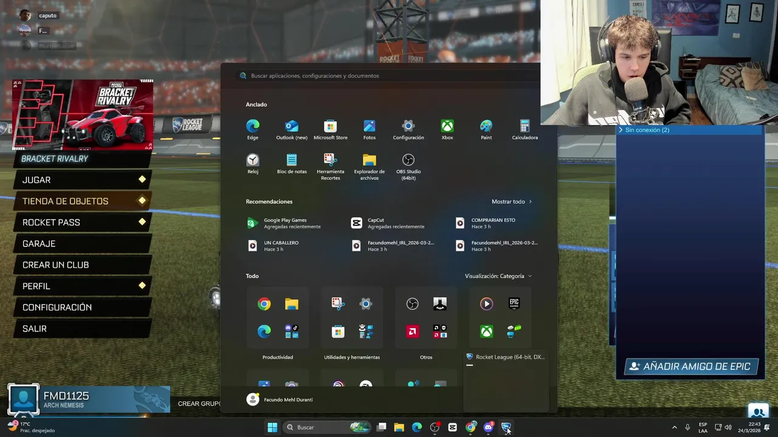Launch pinned Bloc de notas
The image size is (778, 437).
pyautogui.click(x=292, y=164)
